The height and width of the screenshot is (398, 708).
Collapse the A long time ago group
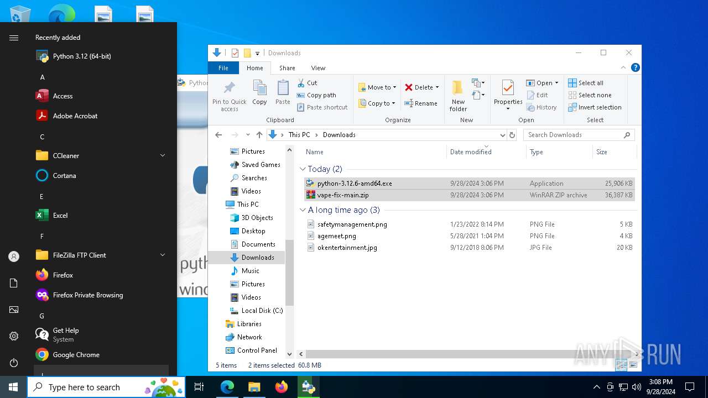[x=303, y=210]
